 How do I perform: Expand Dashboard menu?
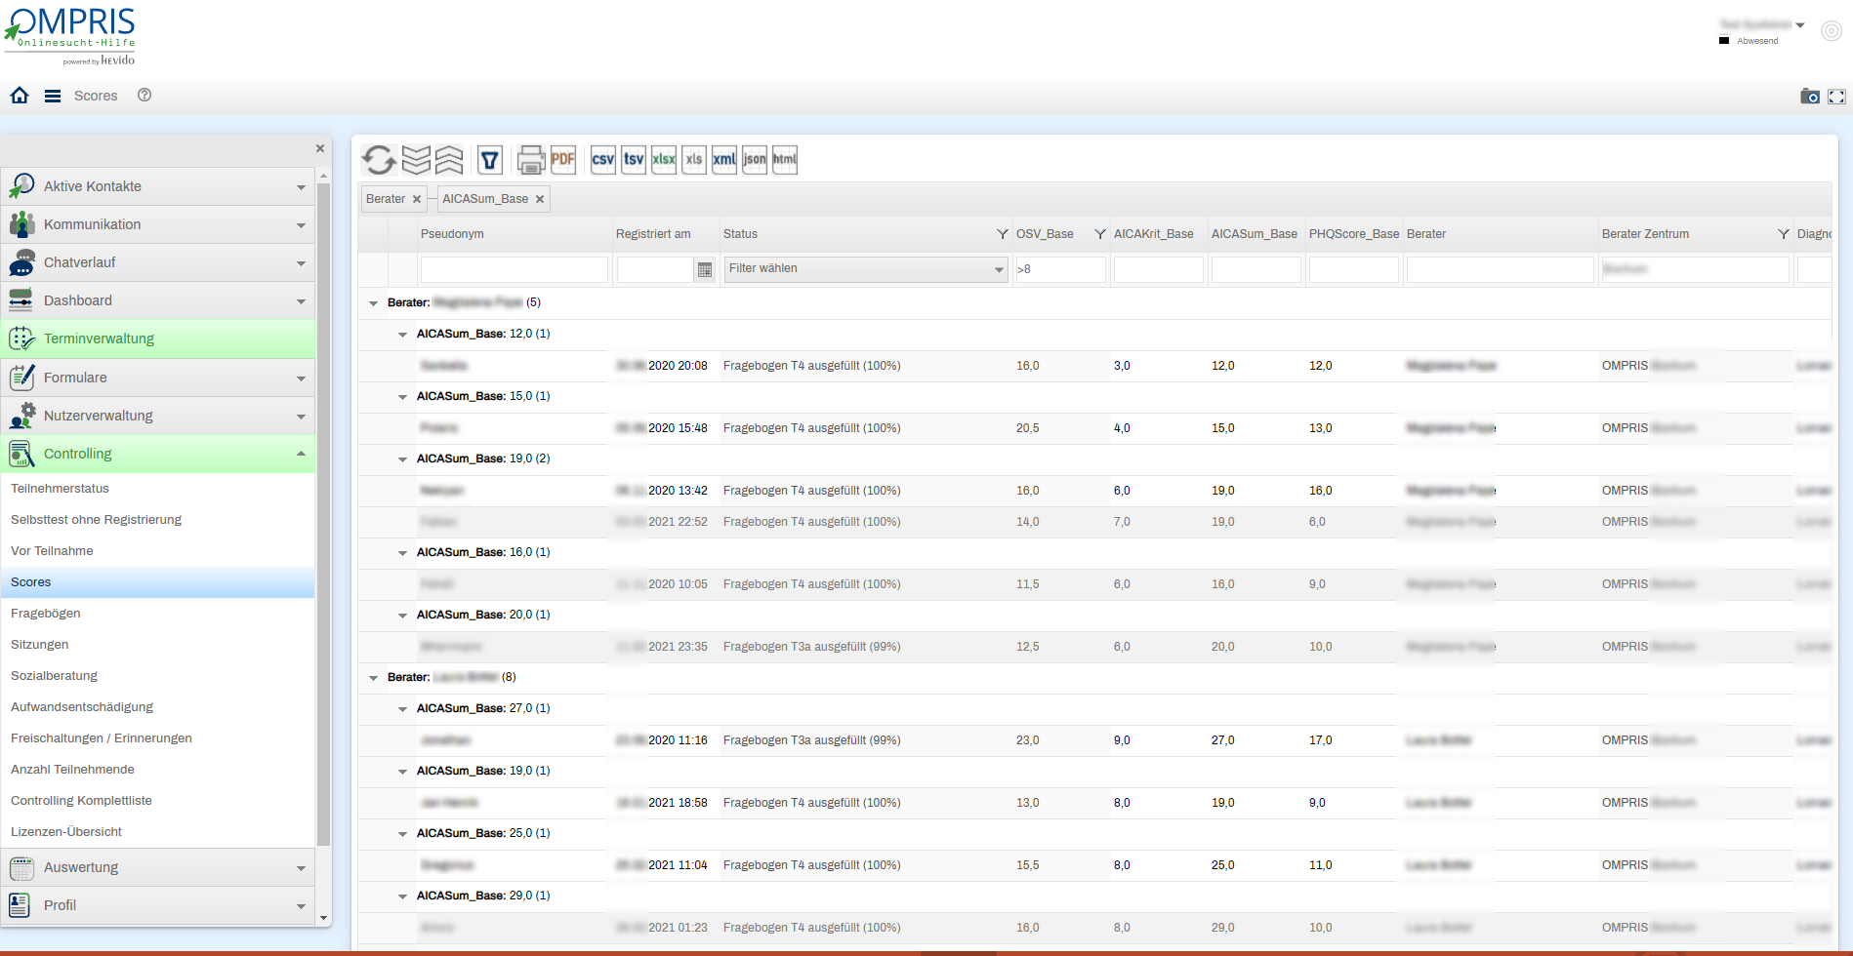(158, 300)
